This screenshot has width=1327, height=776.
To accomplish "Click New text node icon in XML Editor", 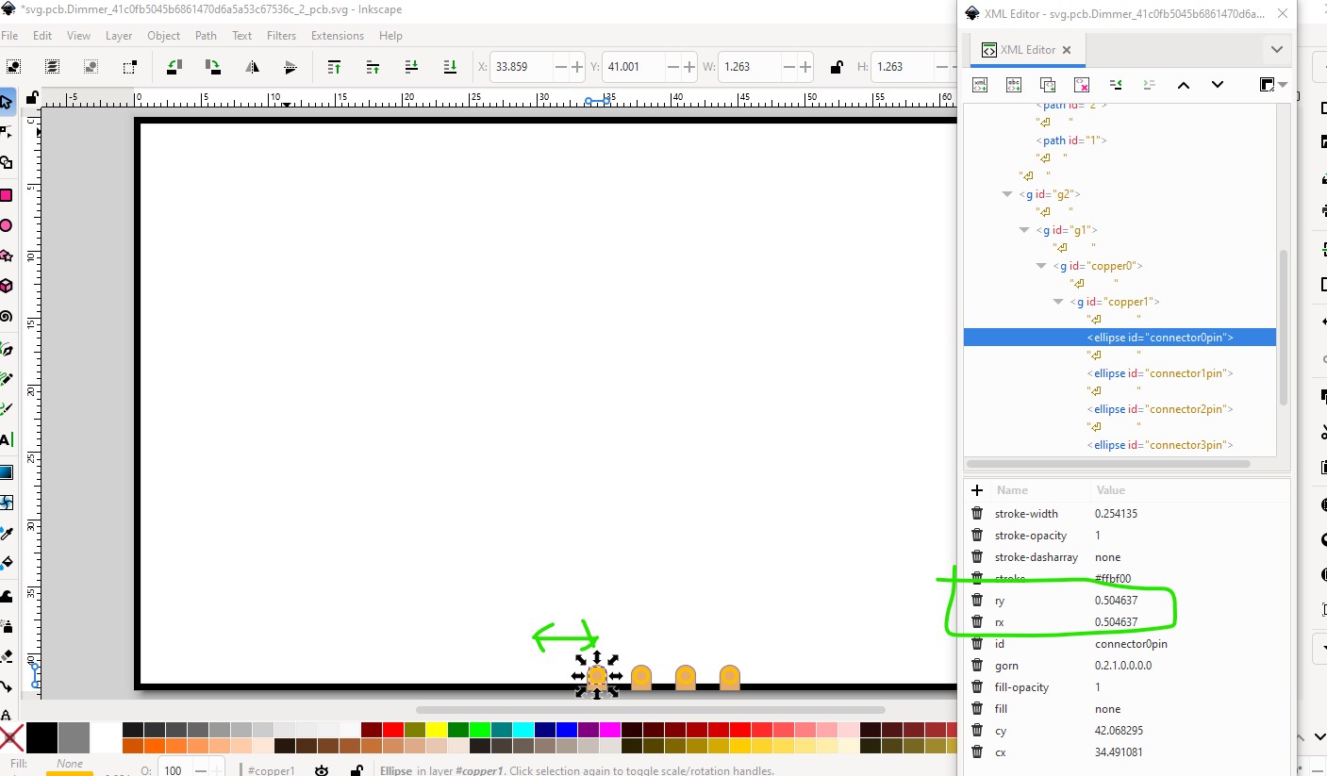I will pyautogui.click(x=1014, y=85).
